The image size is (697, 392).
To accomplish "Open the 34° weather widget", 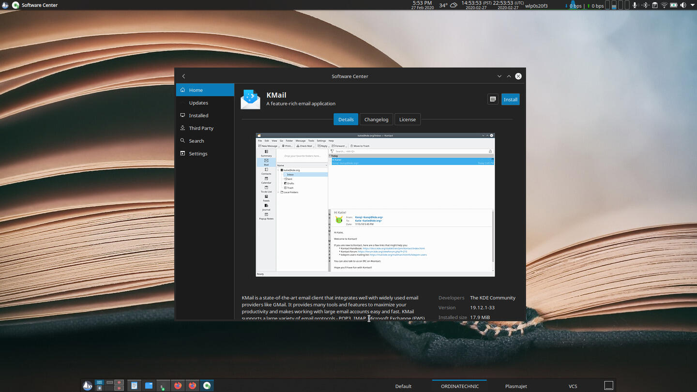I will (x=448, y=5).
